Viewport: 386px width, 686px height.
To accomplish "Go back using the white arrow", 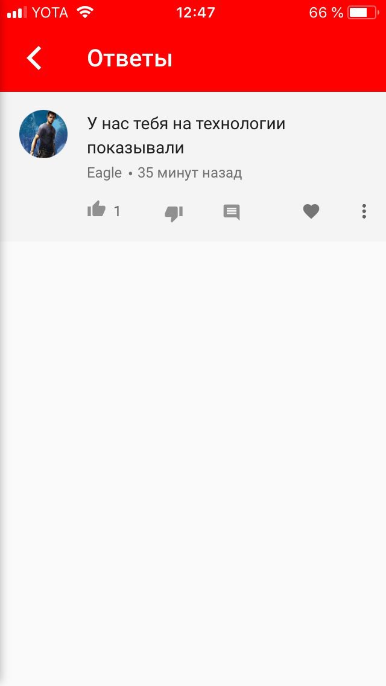I will (34, 58).
